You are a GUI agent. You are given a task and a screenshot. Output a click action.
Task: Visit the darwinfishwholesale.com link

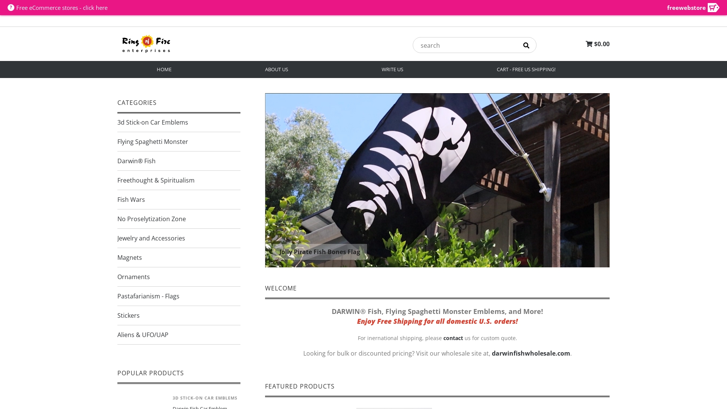(x=530, y=353)
